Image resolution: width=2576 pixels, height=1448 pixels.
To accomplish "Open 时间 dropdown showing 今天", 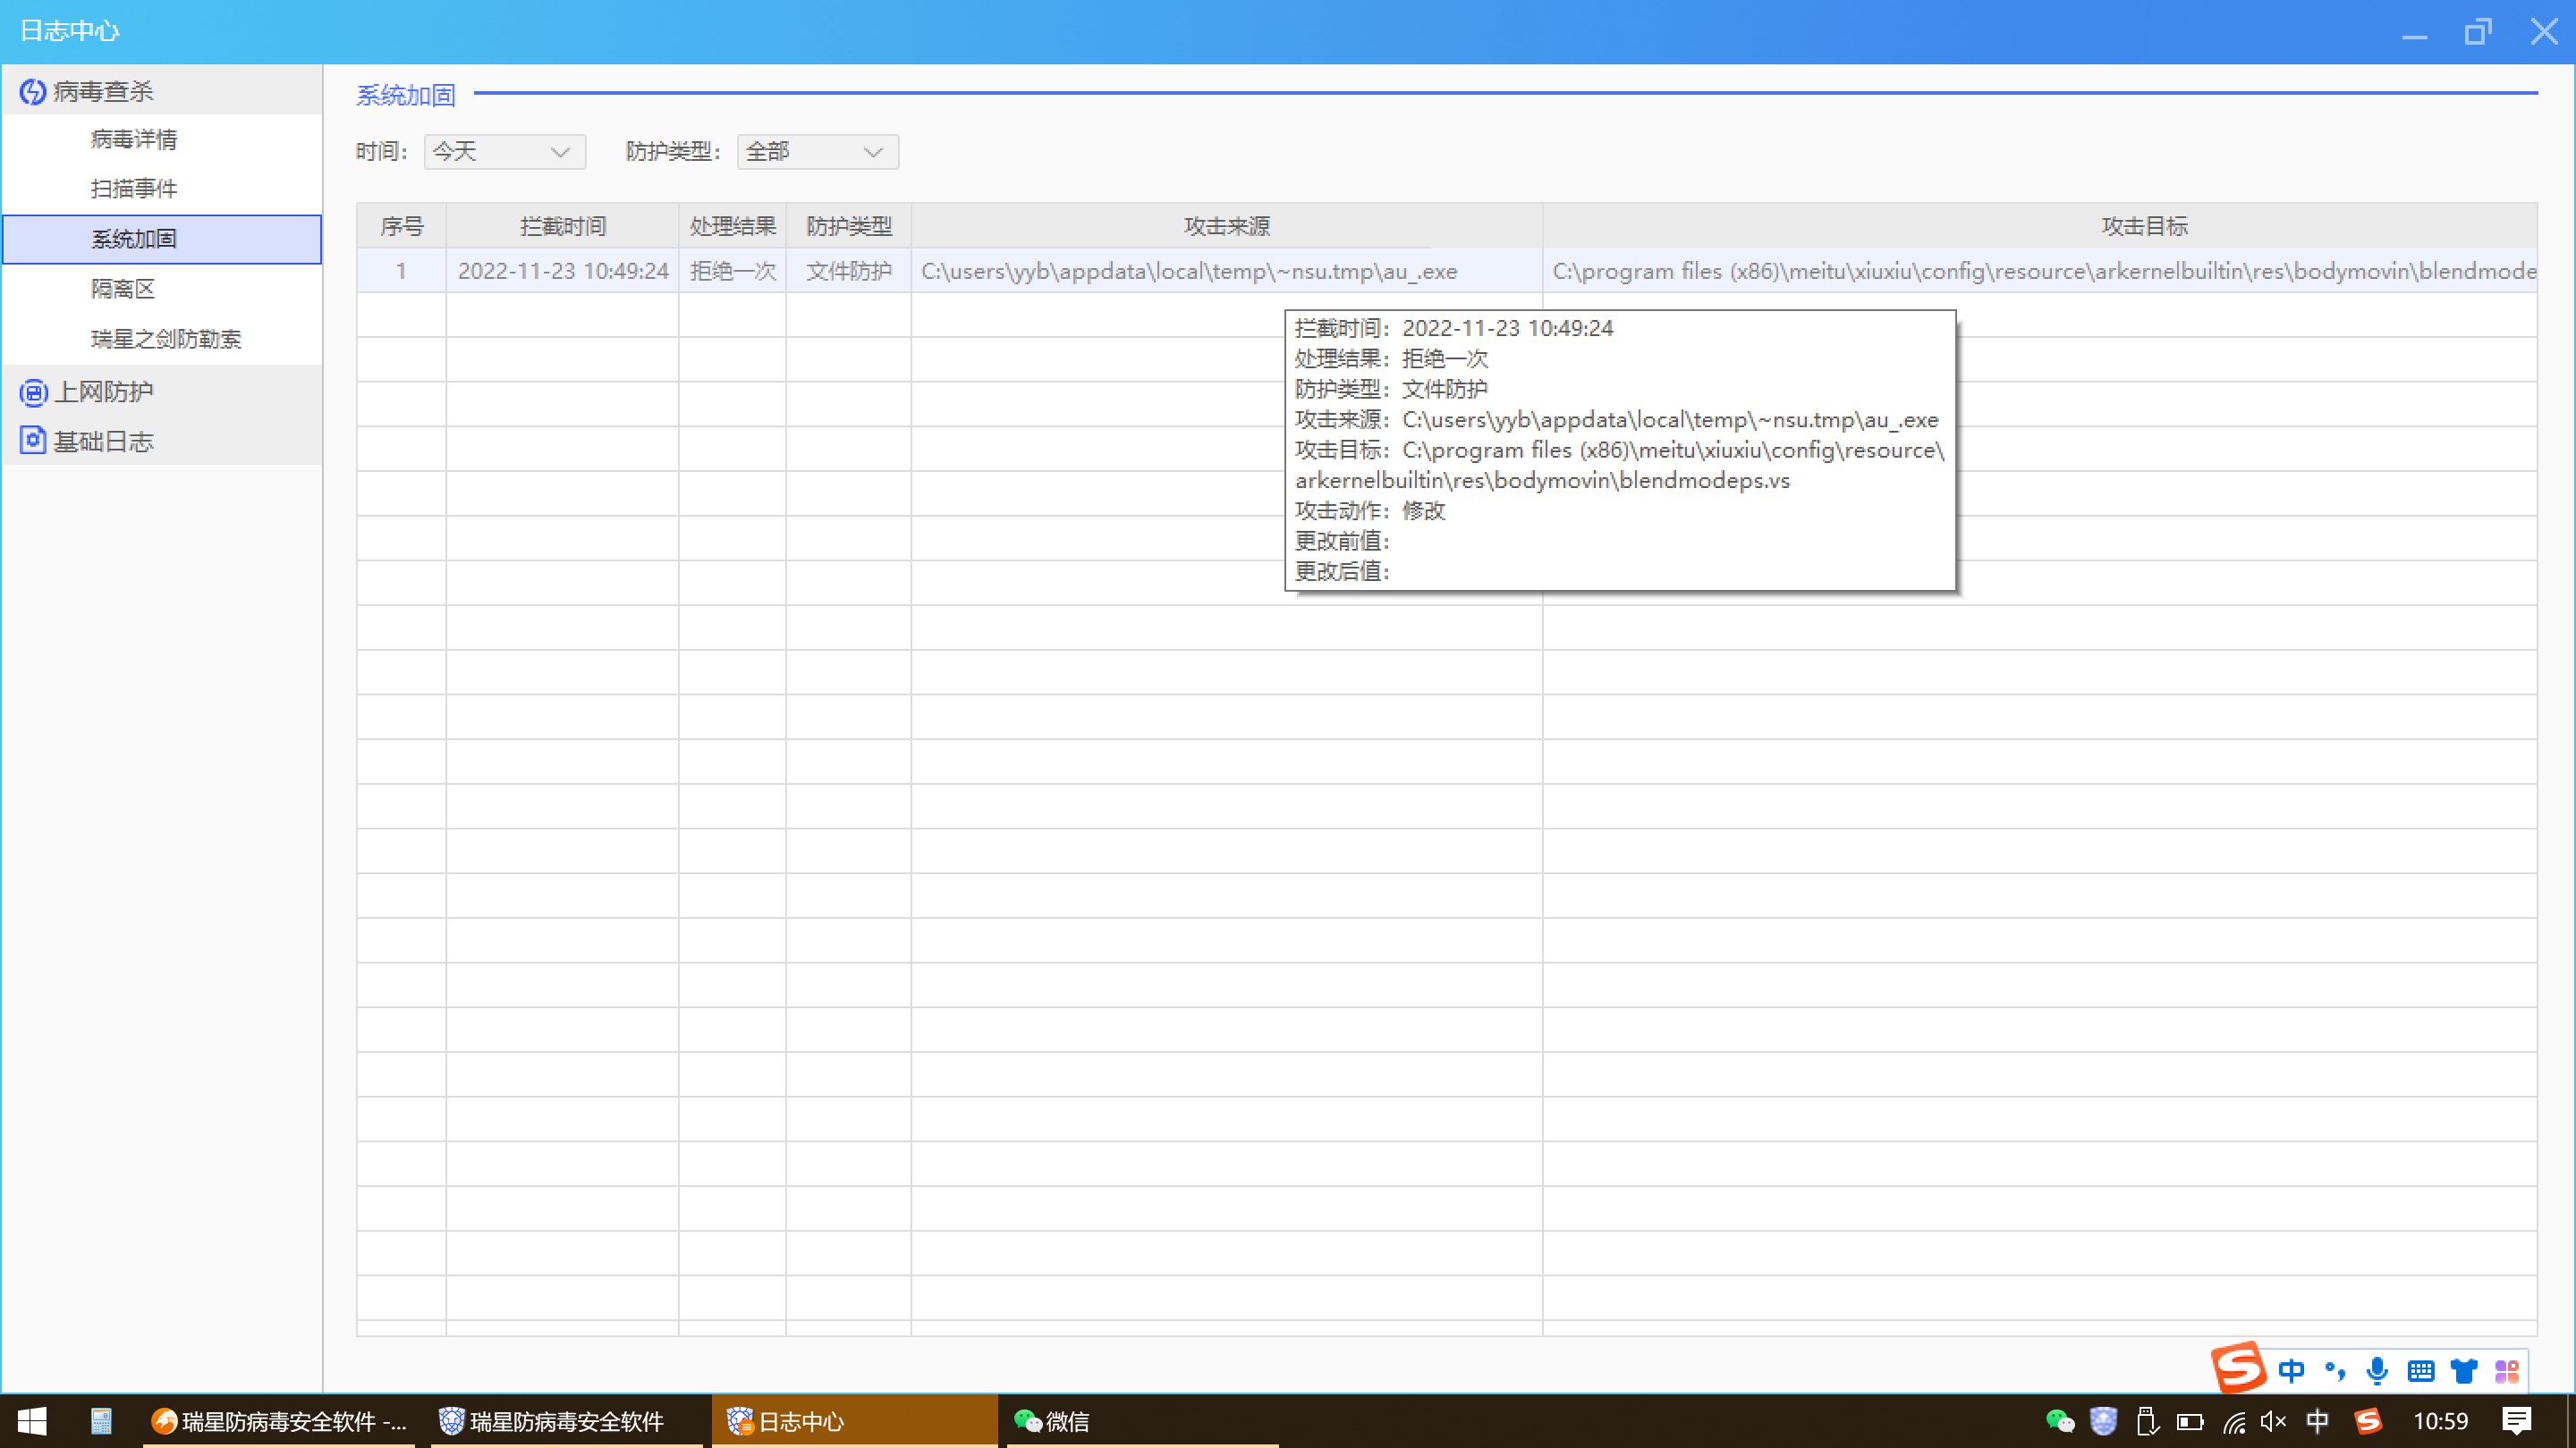I will [504, 152].
